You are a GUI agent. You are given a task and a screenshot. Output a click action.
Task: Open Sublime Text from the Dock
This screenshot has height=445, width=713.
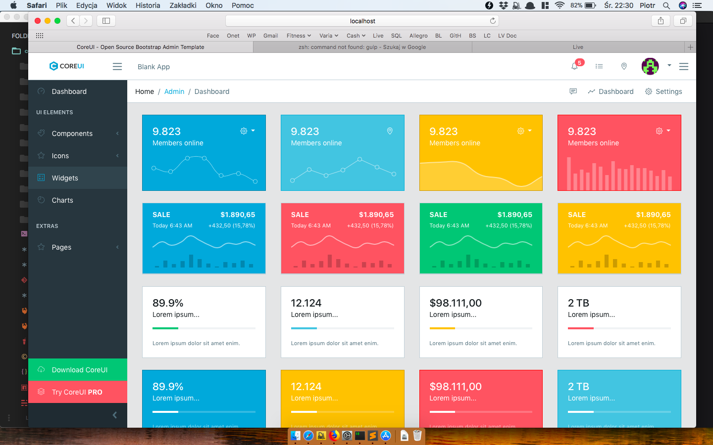click(373, 436)
